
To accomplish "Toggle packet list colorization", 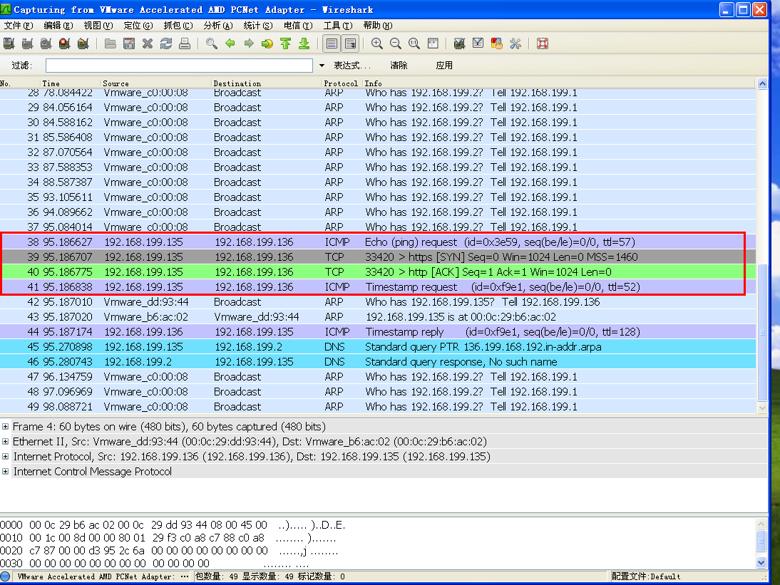I will (x=332, y=43).
